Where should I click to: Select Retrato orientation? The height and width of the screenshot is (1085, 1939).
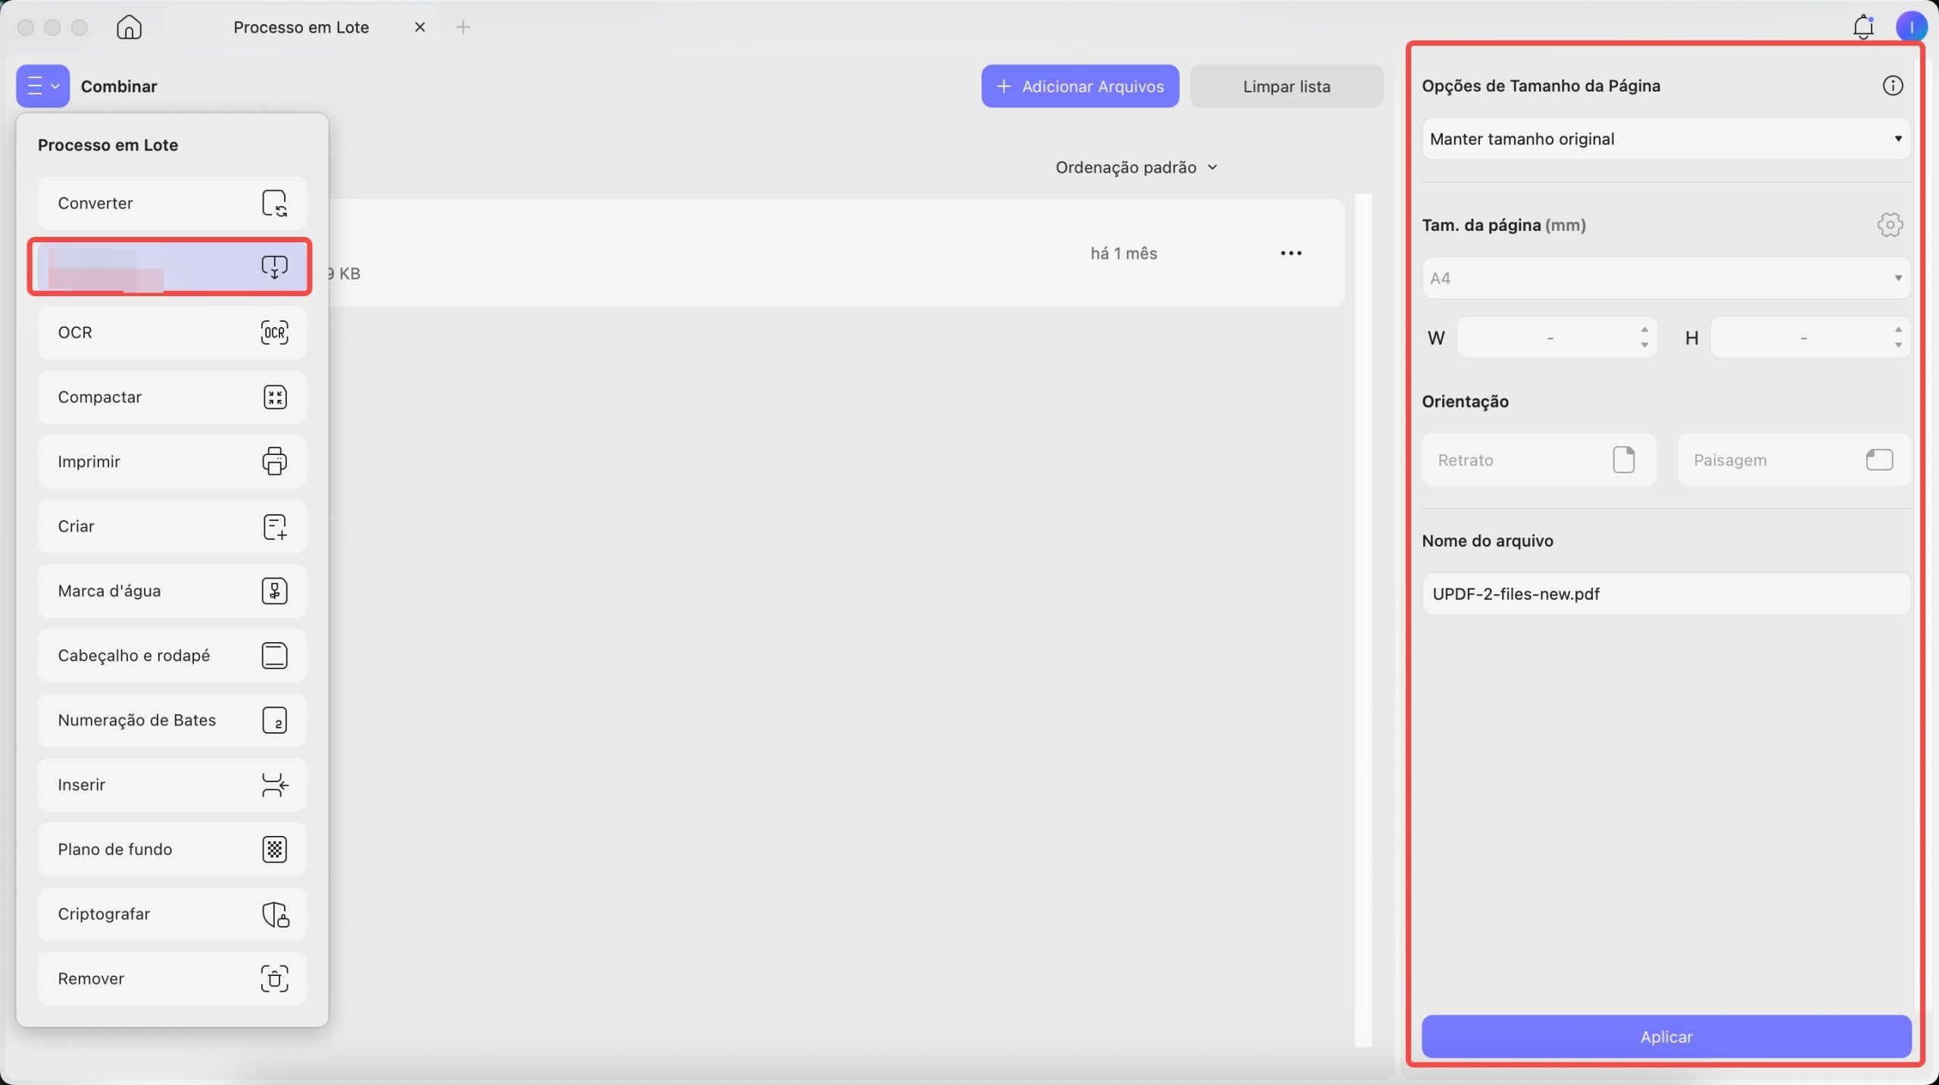pyautogui.click(x=1538, y=460)
